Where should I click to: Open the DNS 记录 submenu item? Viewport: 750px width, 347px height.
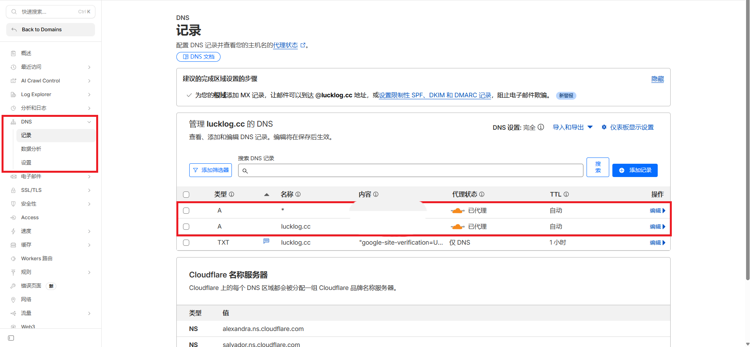click(56, 135)
